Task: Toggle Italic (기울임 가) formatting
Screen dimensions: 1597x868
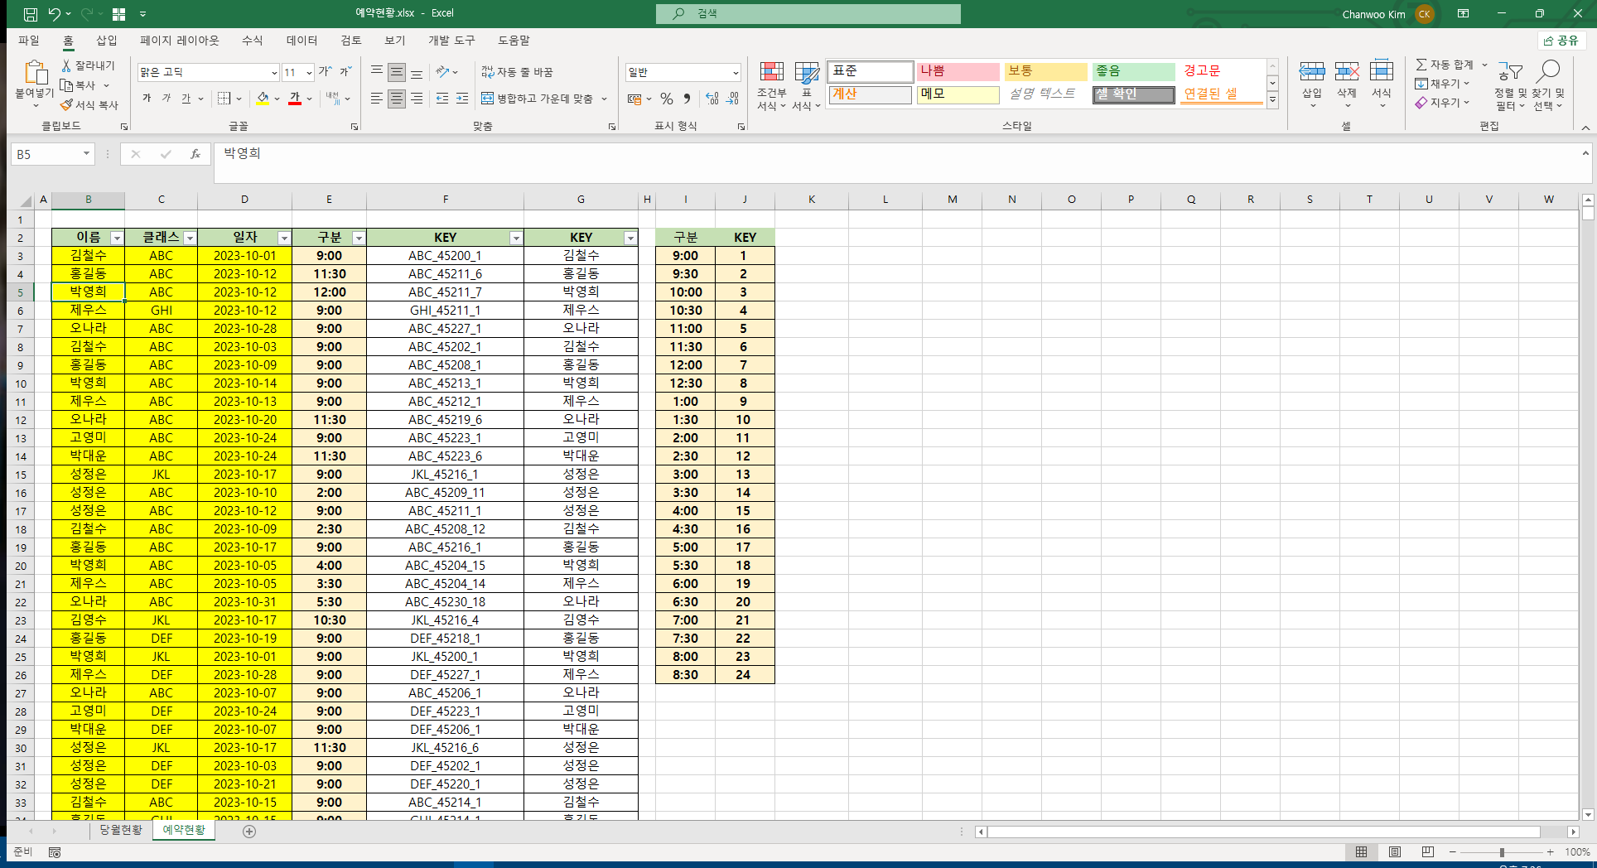Action: 166,99
